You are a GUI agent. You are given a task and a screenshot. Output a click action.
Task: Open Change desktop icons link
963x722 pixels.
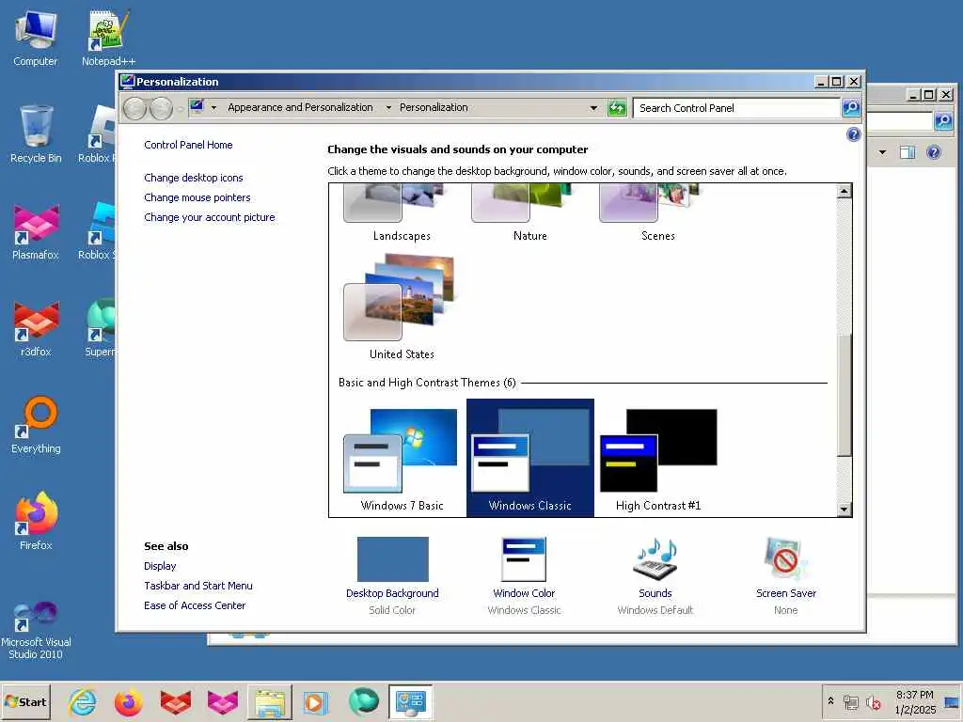tap(194, 178)
